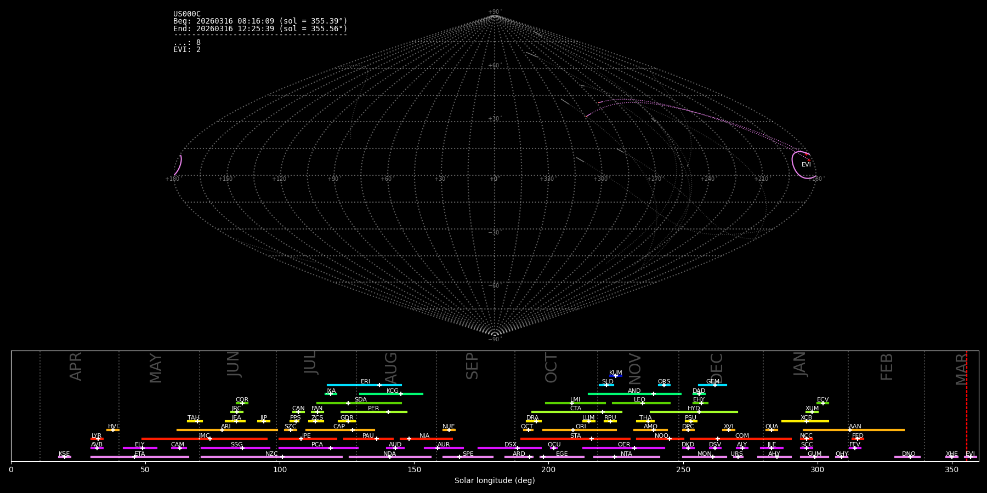Click the HYD shower label
This screenshot has height=493, width=987.
click(694, 409)
